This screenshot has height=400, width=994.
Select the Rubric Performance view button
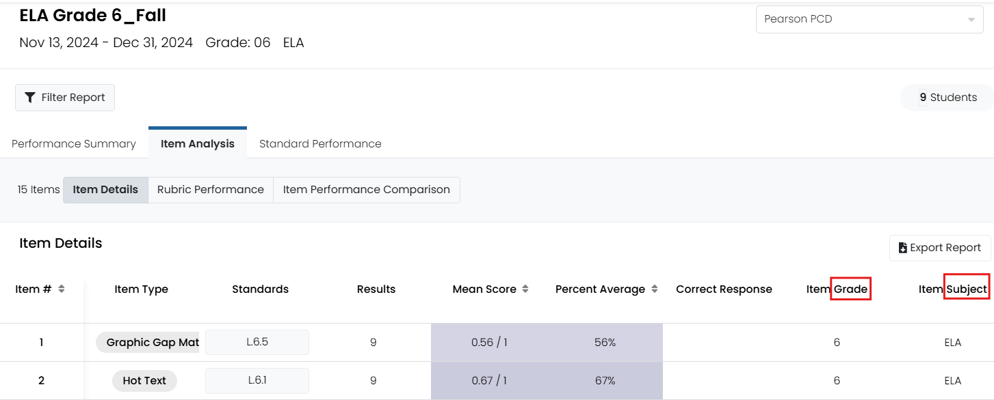click(x=211, y=190)
